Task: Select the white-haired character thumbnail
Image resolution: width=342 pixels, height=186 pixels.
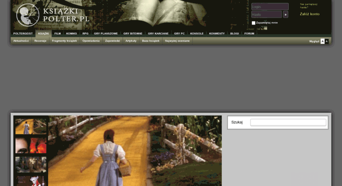Action: click(31, 181)
